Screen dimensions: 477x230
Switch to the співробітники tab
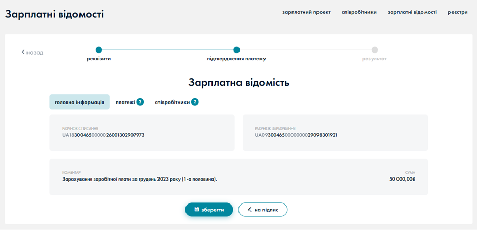[x=172, y=102]
